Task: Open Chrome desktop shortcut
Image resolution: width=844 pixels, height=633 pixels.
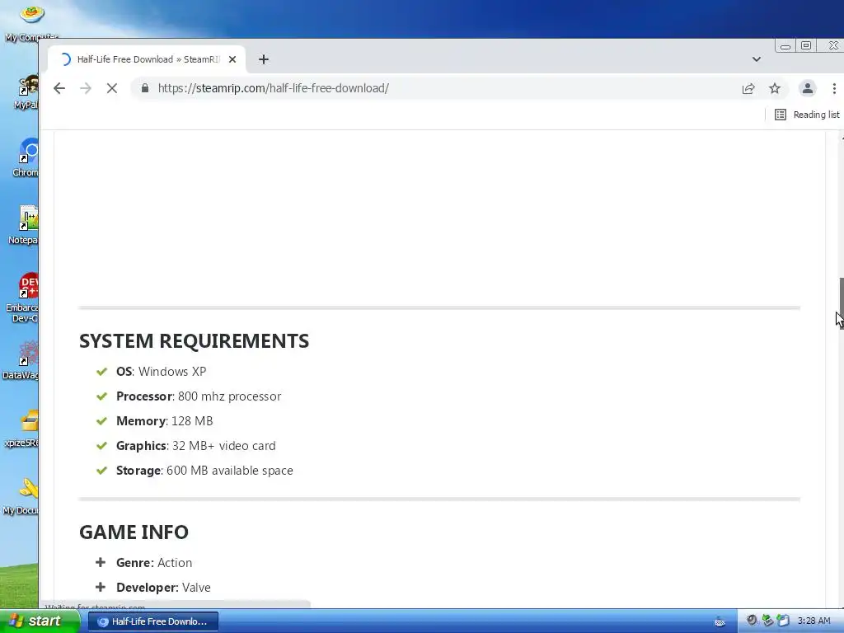Action: coord(27,157)
